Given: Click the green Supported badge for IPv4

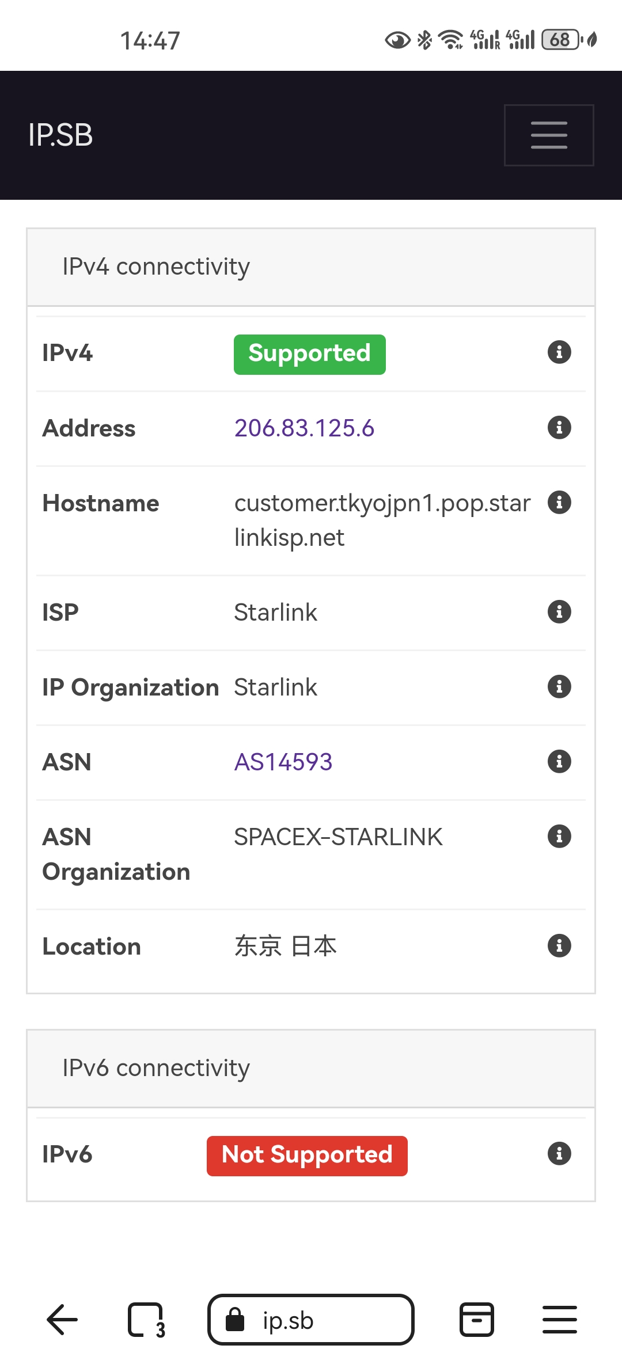Looking at the screenshot, I should pyautogui.click(x=309, y=353).
